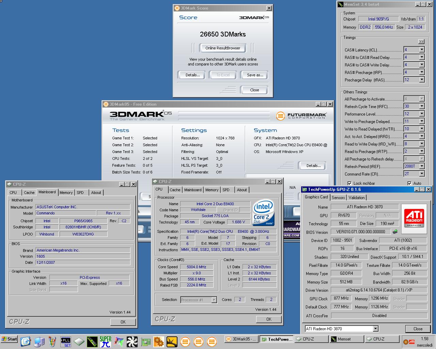Click the 26650 3DMarks score text
Viewport: 436px width, 349px height.
pyautogui.click(x=223, y=34)
